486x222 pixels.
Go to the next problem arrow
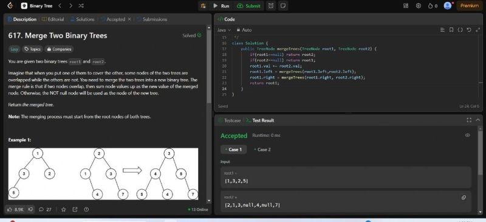pos(71,5)
